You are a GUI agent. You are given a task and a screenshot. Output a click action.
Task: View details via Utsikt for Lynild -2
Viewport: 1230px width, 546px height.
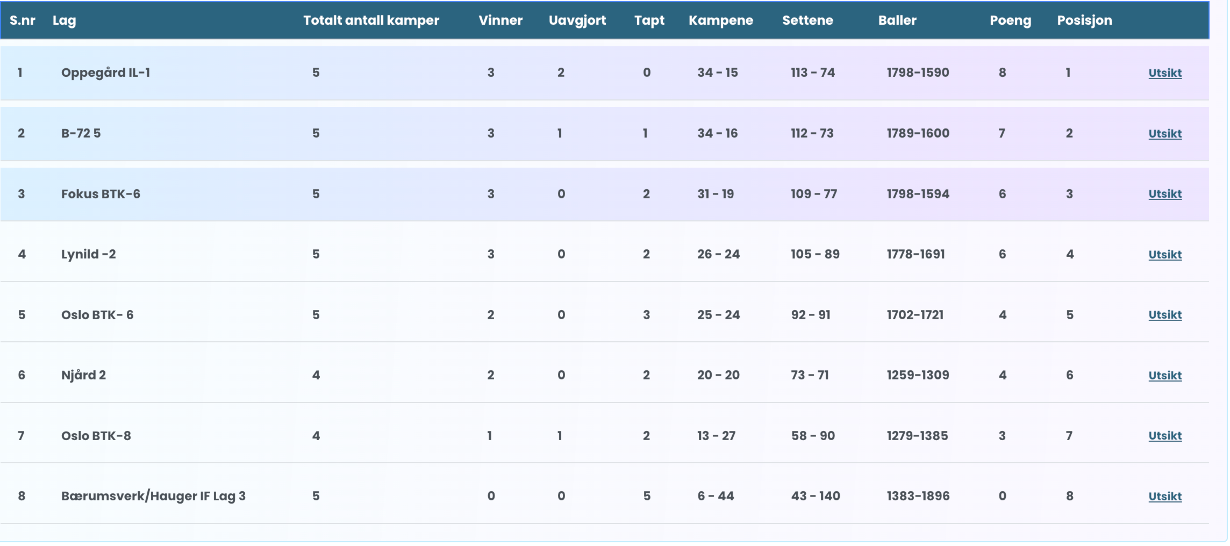[1164, 255]
